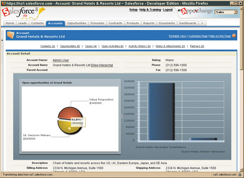Click the Logout link
This screenshot has height=178, width=244.
point(168,9)
